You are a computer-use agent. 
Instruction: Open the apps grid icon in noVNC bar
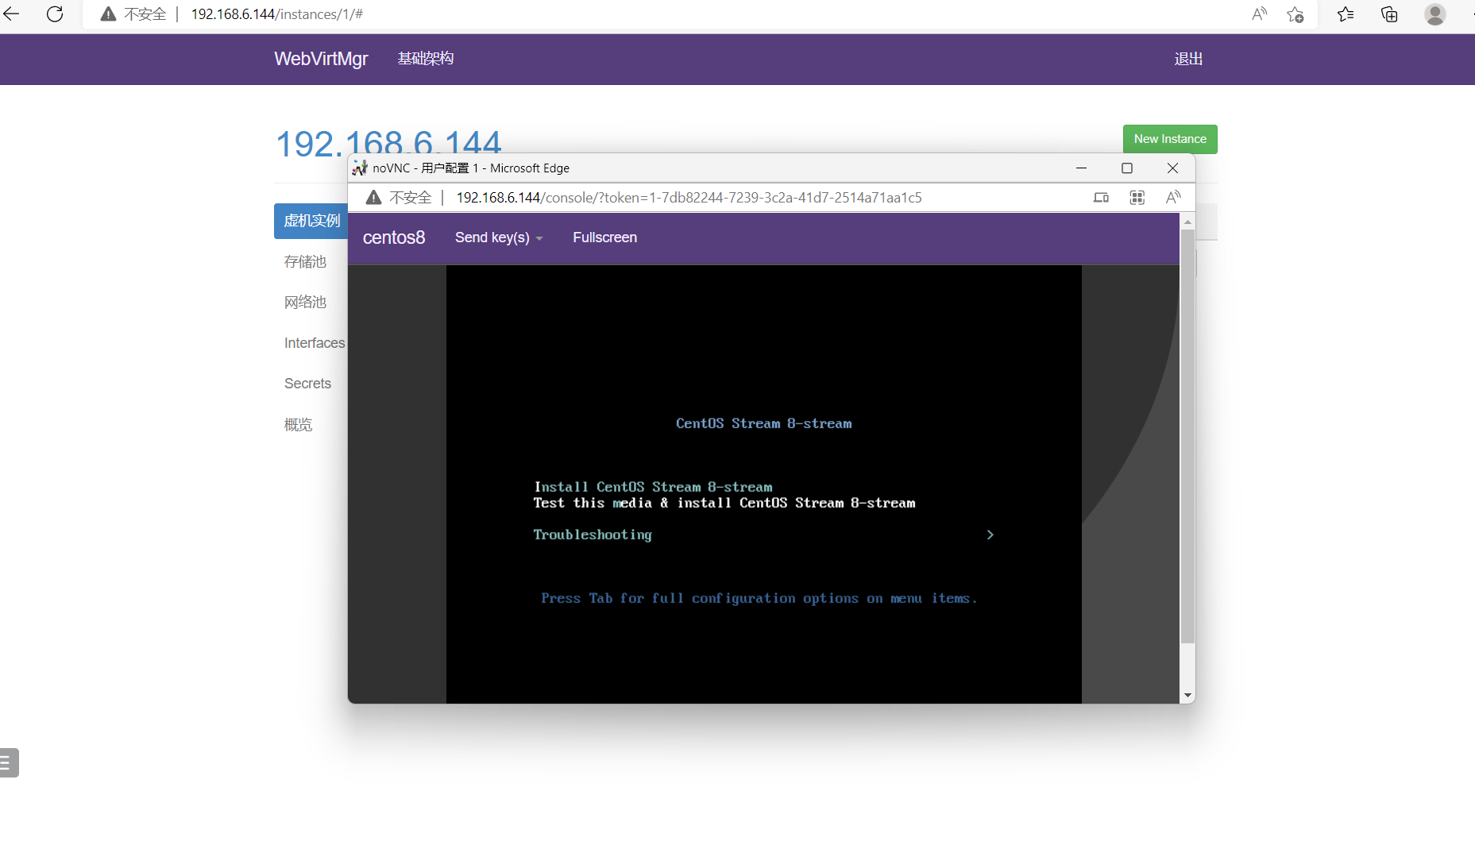[1137, 198]
